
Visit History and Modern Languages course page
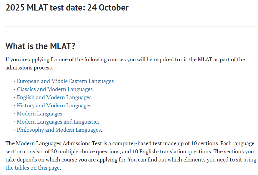tap(54, 106)
